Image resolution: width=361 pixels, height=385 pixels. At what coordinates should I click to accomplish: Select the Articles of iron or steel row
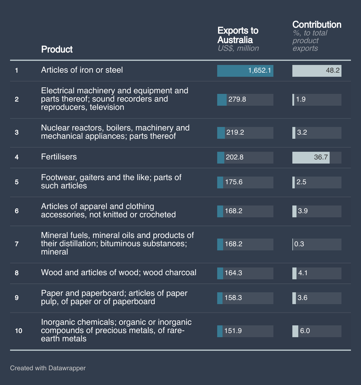[82, 70]
